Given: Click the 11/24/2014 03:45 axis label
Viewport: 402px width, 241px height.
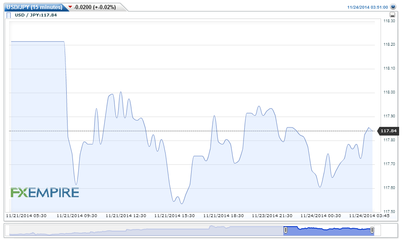Looking at the screenshot, I should pyautogui.click(x=369, y=216).
